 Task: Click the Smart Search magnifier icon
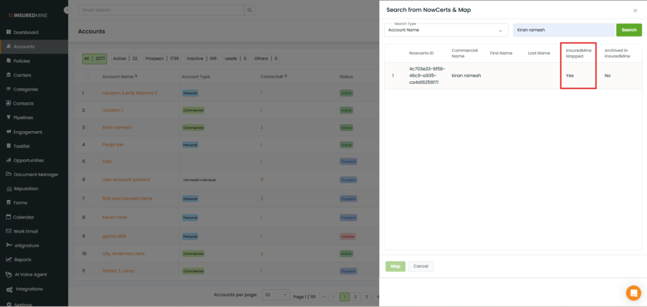coord(250,11)
